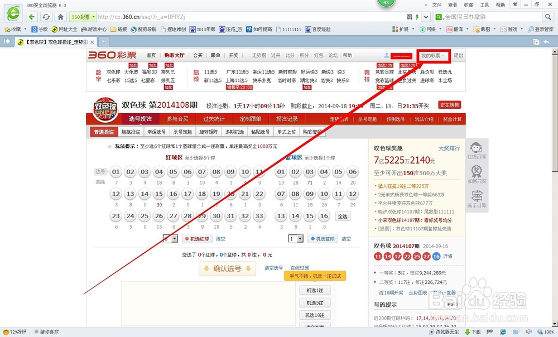Select red ball 33

pyautogui.click(x=259, y=216)
